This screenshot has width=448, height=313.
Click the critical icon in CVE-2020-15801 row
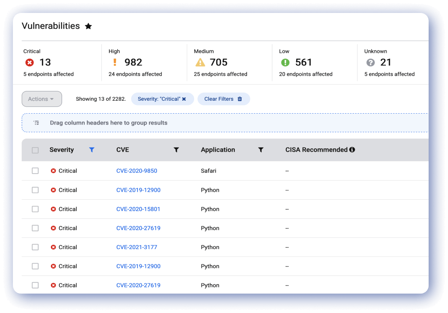tap(53, 209)
